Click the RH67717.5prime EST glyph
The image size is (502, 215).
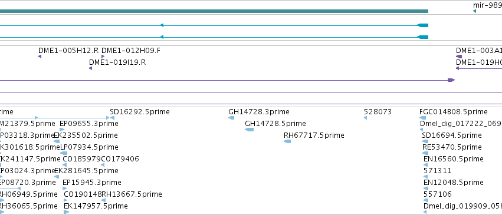point(287,141)
